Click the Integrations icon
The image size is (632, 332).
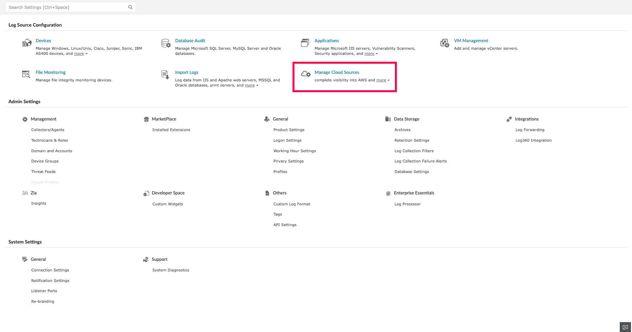point(509,119)
